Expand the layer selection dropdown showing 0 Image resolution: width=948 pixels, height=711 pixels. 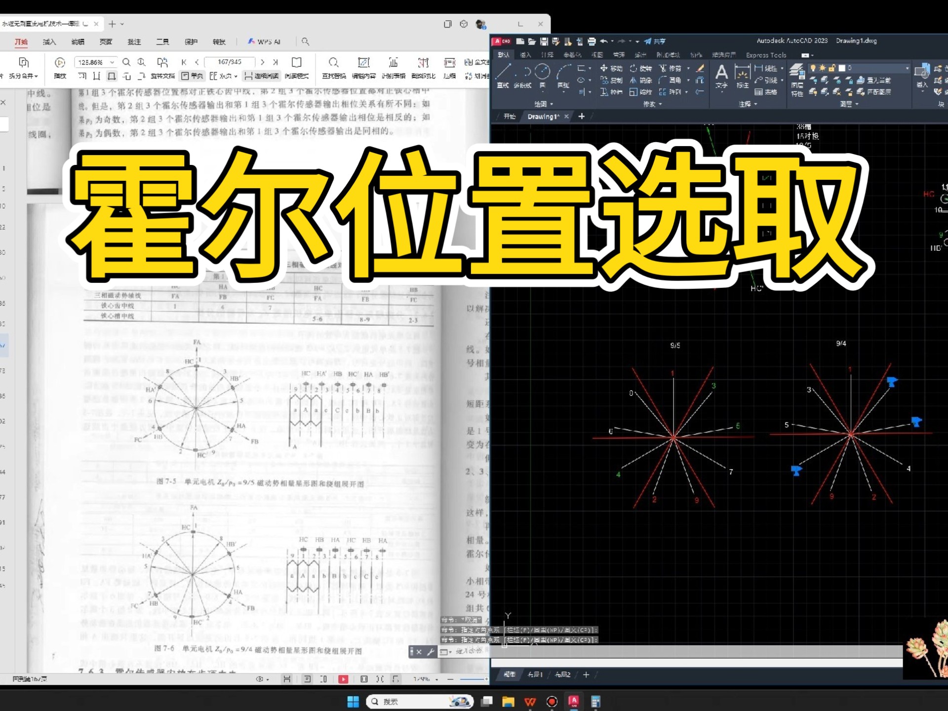pos(907,68)
